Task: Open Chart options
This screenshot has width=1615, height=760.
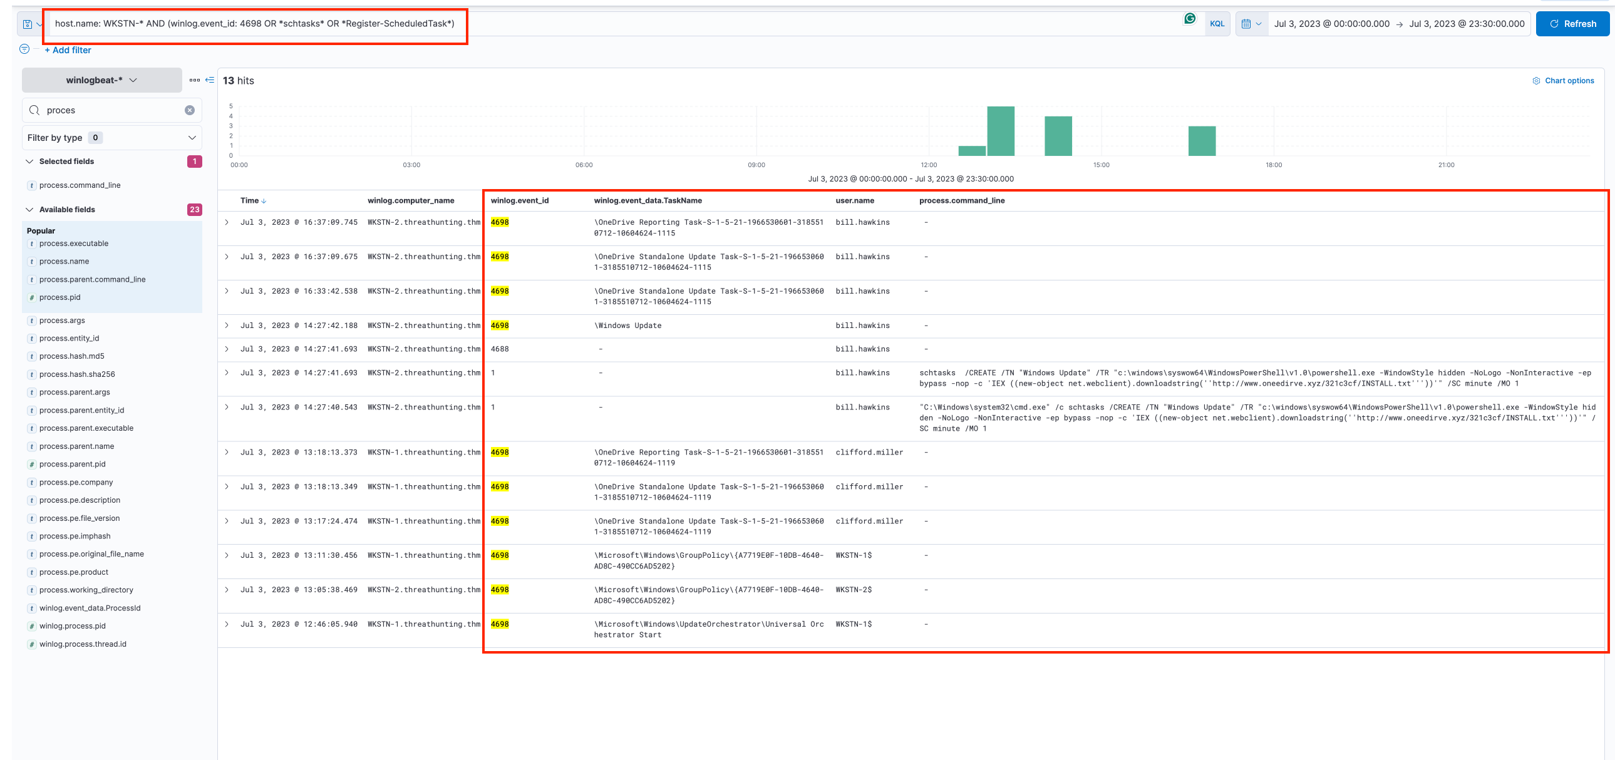Action: point(1569,81)
